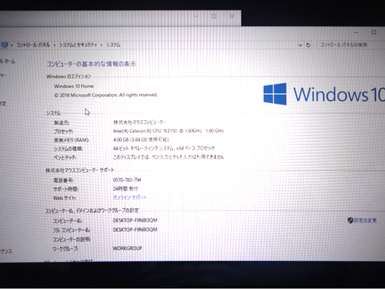The height and width of the screenshot is (290, 385).
Task: Select manufacturer value 株式会社マウスコンピューター
Action: [140, 122]
